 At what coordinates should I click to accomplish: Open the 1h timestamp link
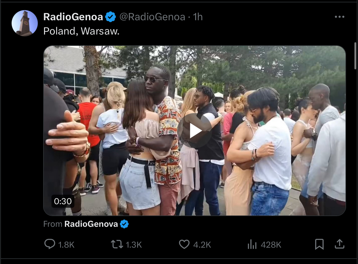pyautogui.click(x=198, y=17)
